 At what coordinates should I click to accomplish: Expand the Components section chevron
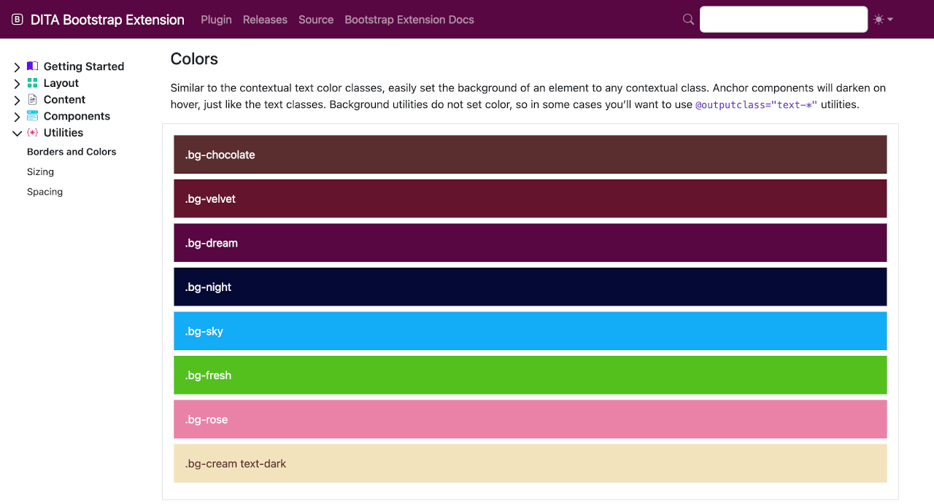click(x=18, y=117)
